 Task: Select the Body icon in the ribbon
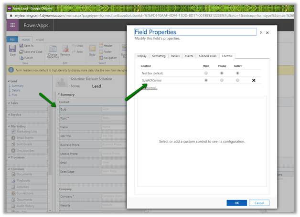(93, 49)
